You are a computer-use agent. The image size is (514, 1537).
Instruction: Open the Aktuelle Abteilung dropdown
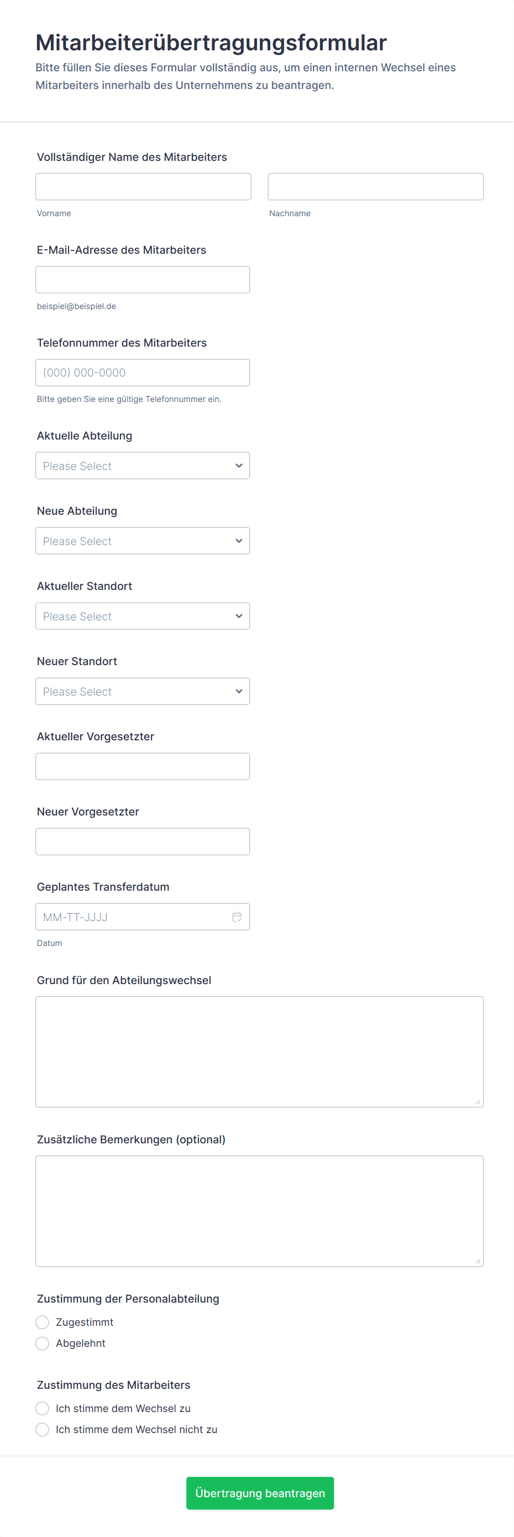[x=143, y=466]
